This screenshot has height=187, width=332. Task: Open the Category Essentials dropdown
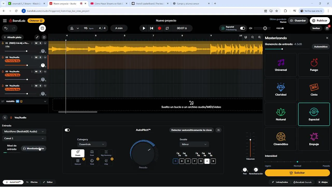92,144
